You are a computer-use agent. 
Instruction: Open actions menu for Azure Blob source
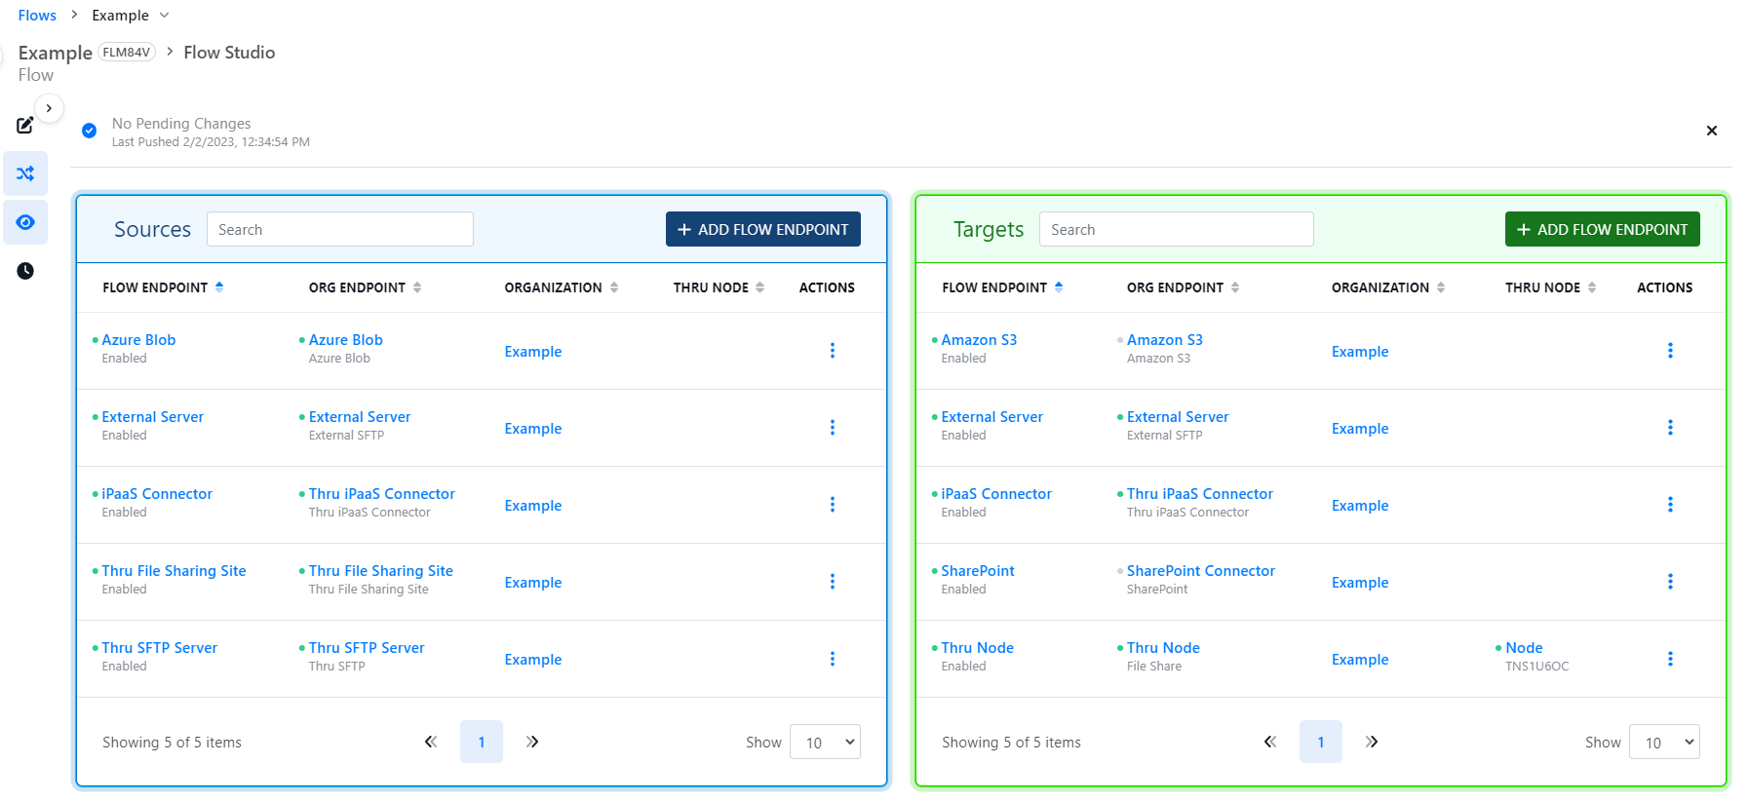coord(832,351)
